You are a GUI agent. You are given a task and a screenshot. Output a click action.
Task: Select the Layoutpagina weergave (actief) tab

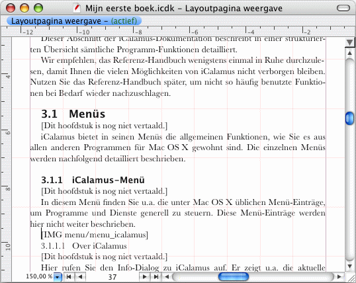74,21
